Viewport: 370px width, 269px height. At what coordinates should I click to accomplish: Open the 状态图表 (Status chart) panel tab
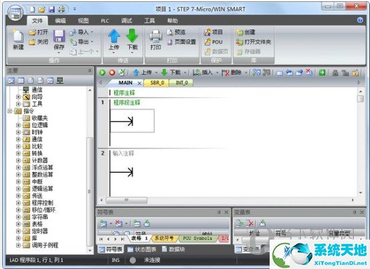click(x=142, y=250)
